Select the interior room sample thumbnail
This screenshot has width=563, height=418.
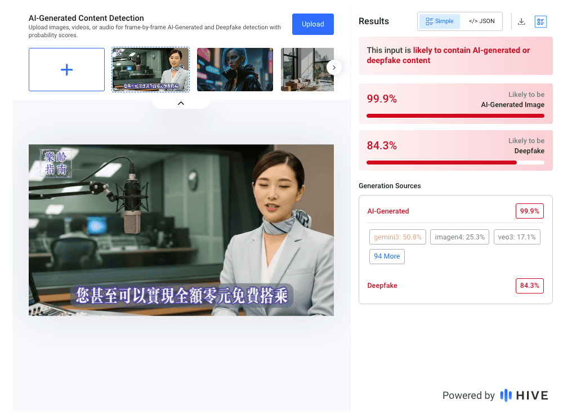[x=307, y=69]
